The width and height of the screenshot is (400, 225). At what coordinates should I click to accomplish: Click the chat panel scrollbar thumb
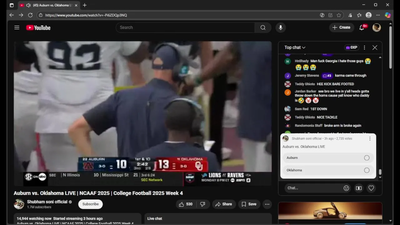coord(380,172)
